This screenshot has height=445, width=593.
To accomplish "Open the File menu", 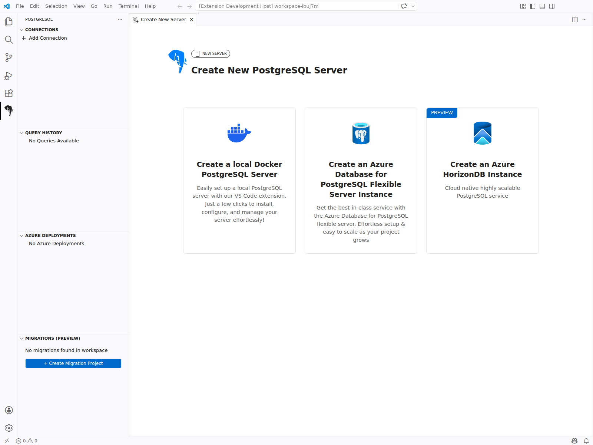I will point(20,6).
